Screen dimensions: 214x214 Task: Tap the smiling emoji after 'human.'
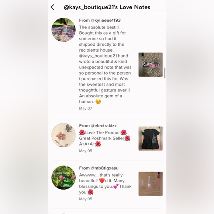pos(98,101)
